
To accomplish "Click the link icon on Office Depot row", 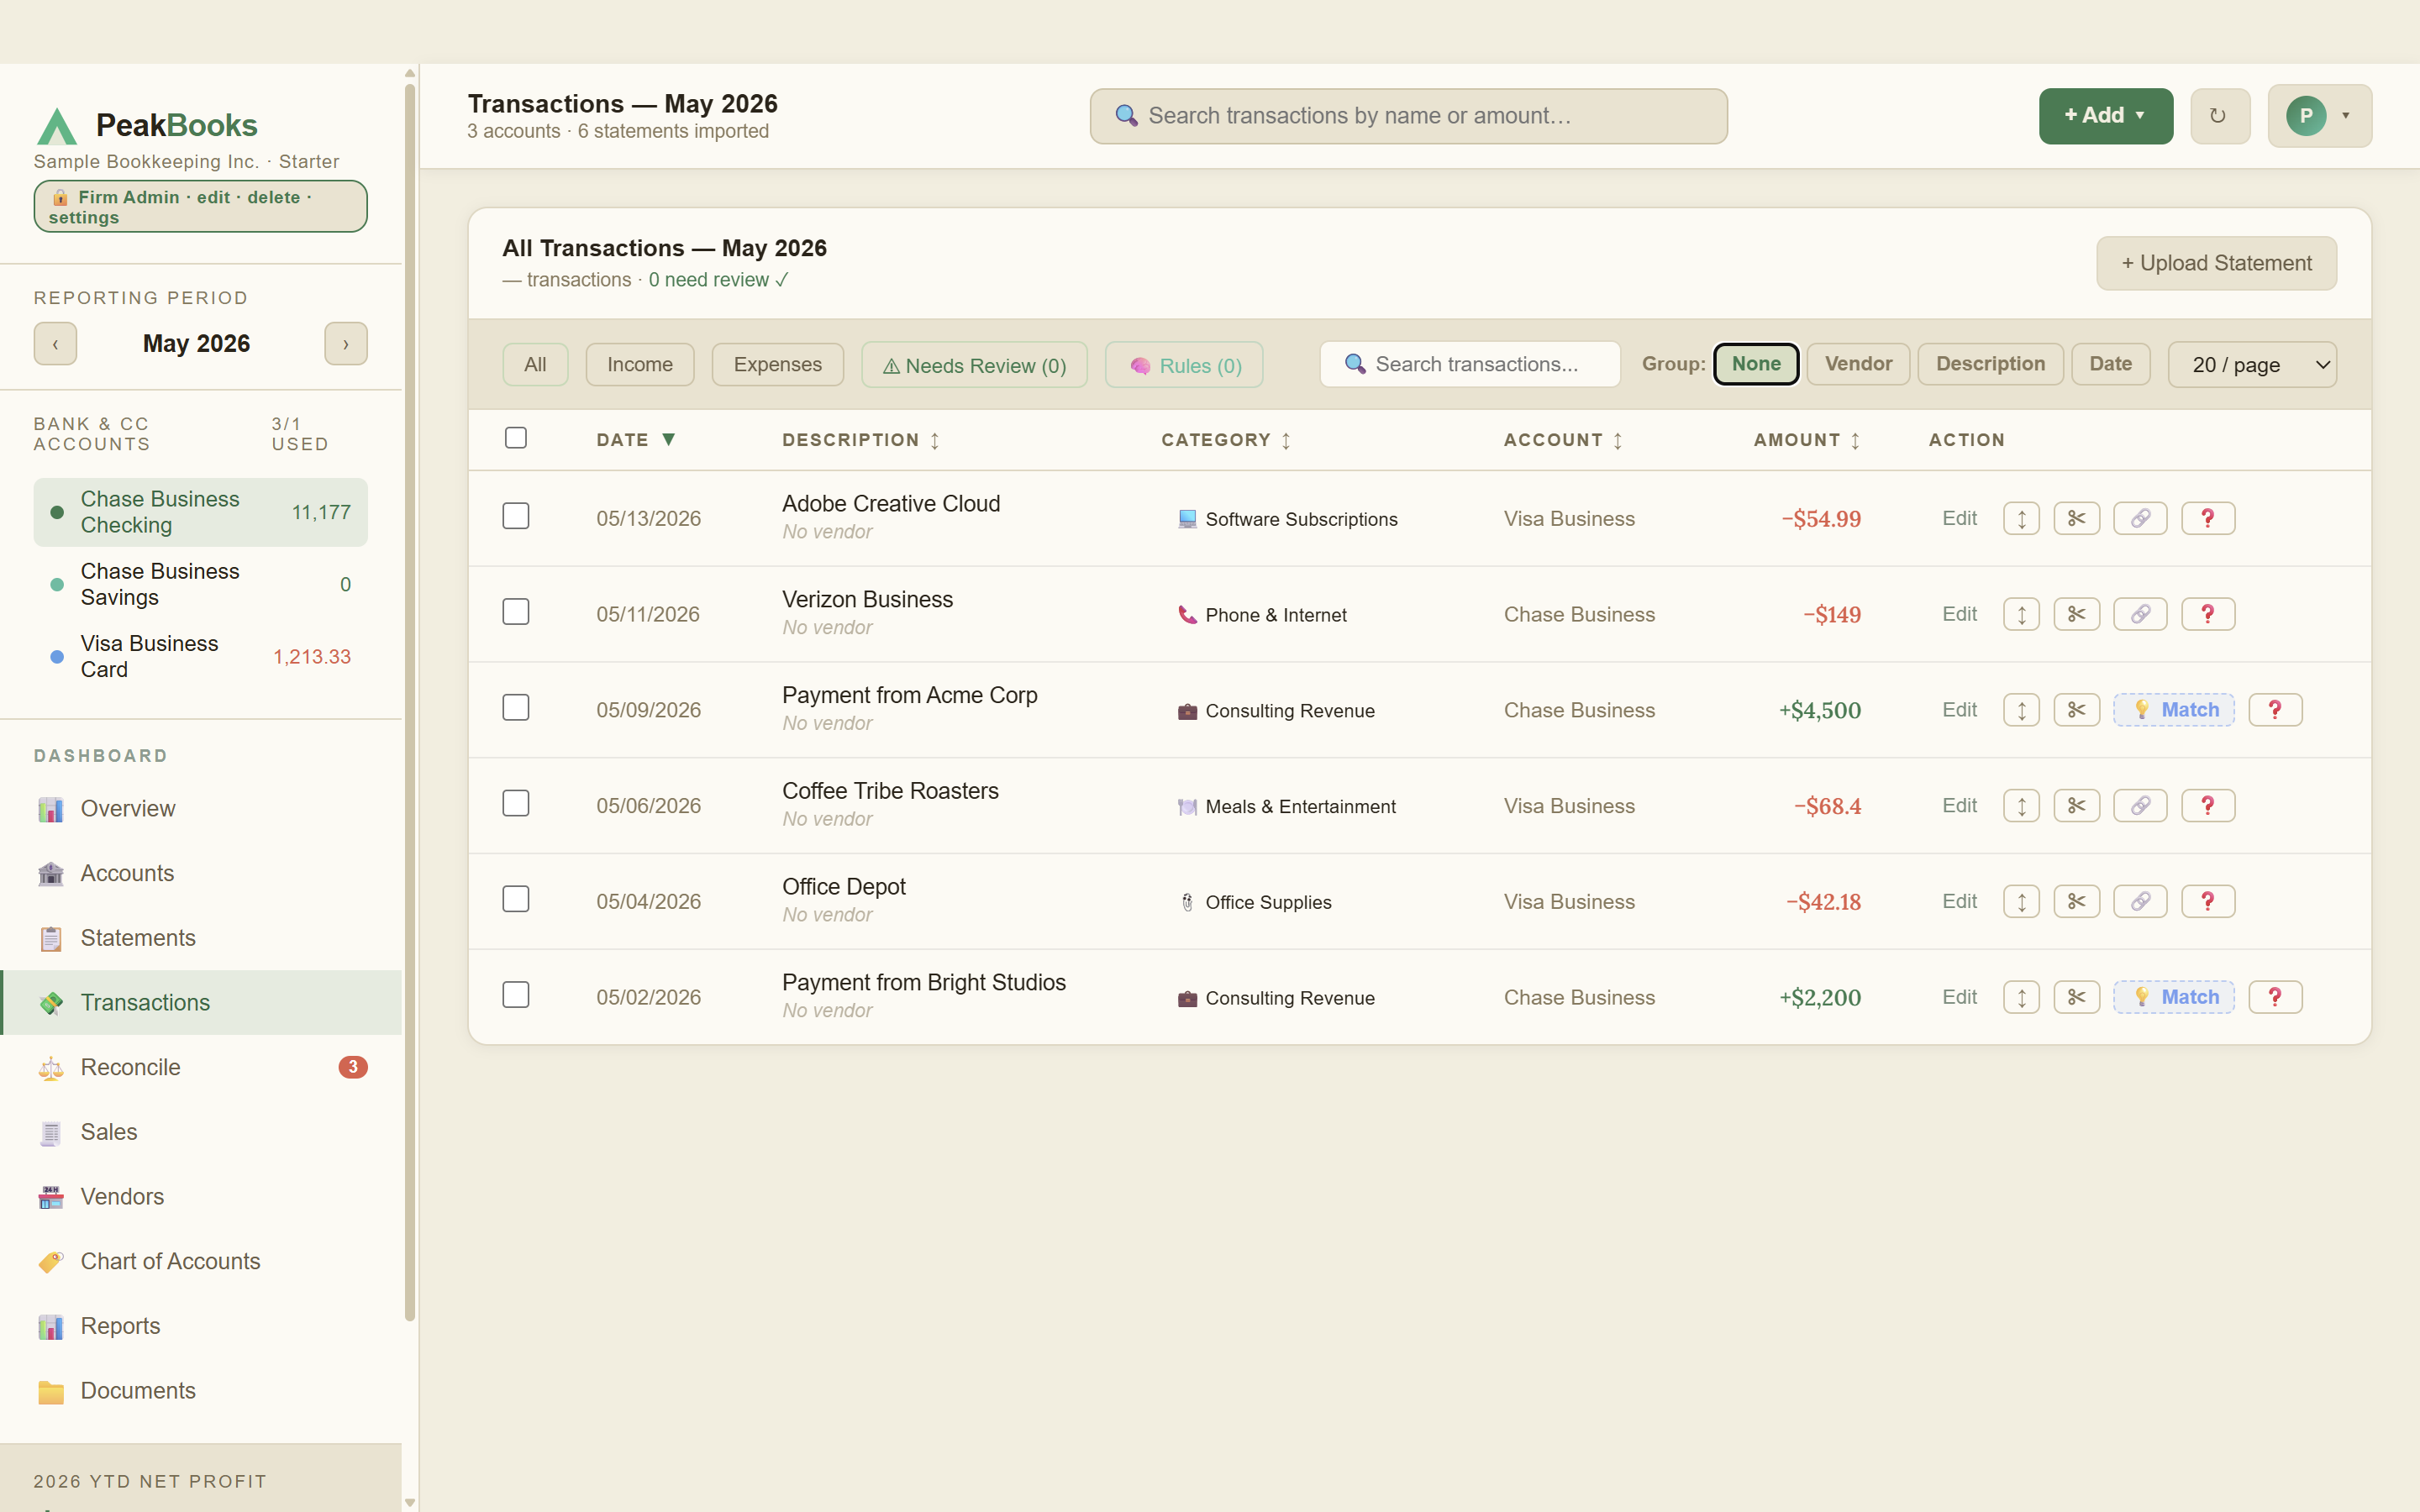I will pyautogui.click(x=2140, y=902).
